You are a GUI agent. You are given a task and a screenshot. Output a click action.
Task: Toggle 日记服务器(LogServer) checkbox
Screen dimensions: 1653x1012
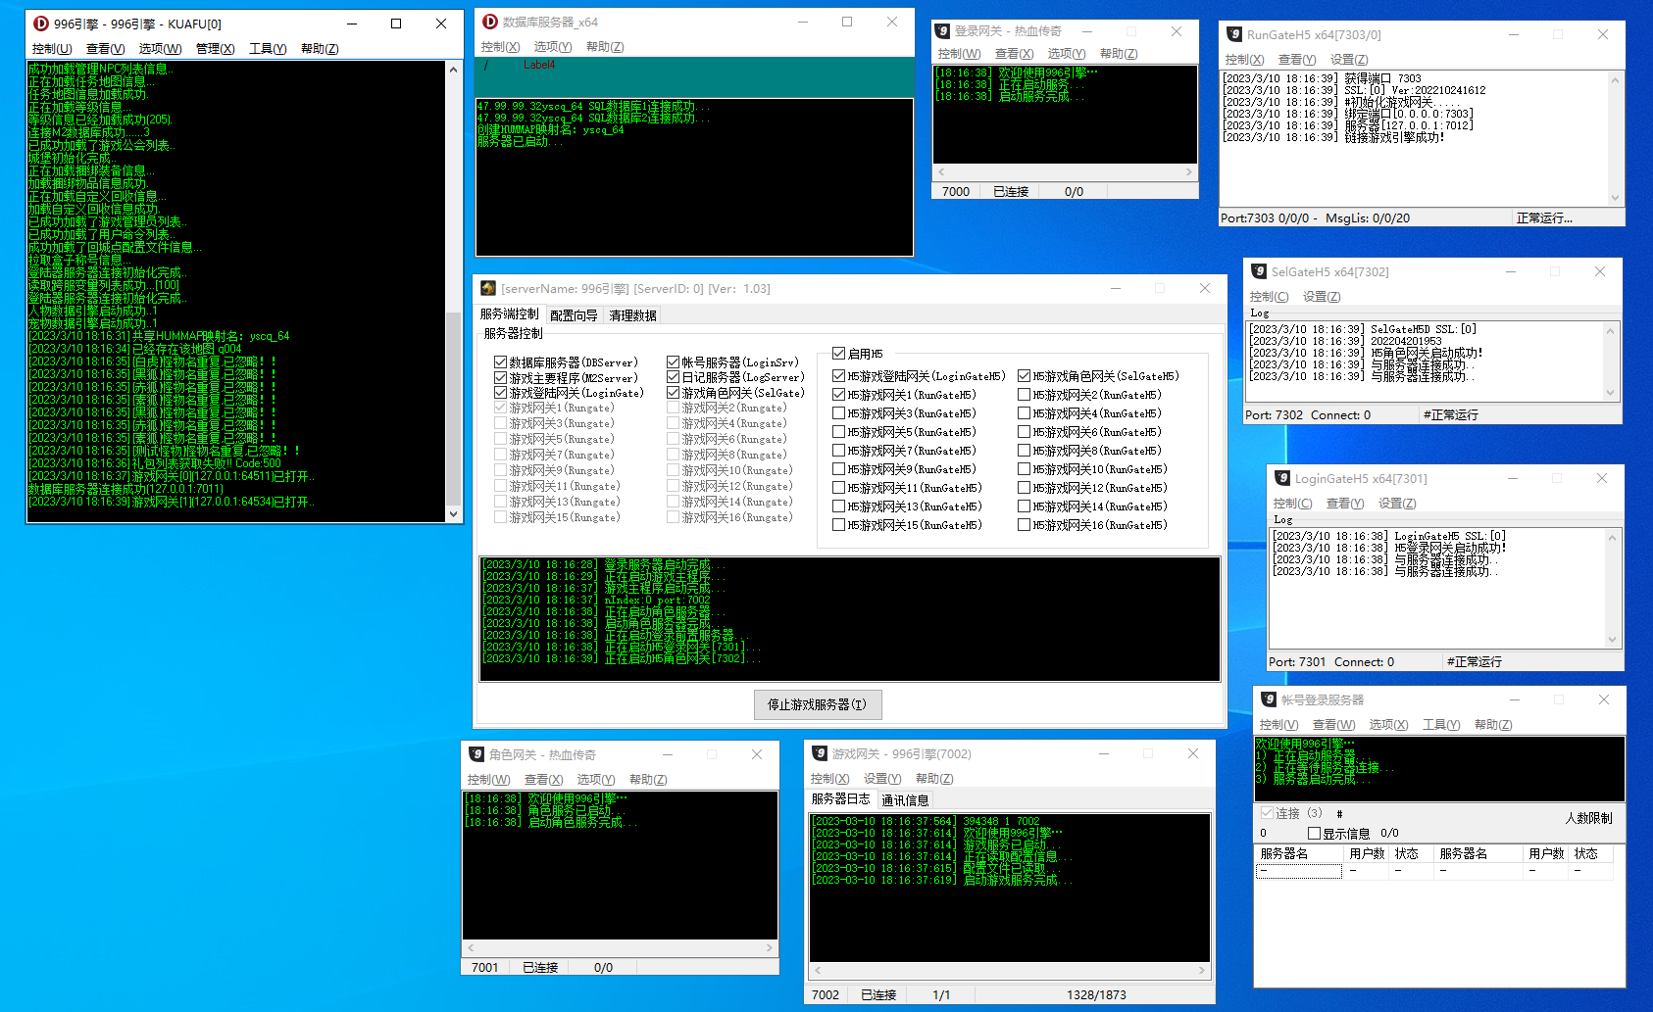click(x=674, y=377)
